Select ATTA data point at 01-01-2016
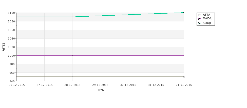The height and width of the screenshot is (108, 247). [x=184, y=77]
